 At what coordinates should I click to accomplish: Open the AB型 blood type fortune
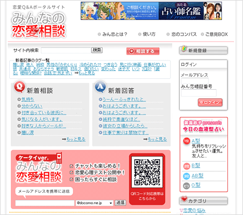click(198, 176)
